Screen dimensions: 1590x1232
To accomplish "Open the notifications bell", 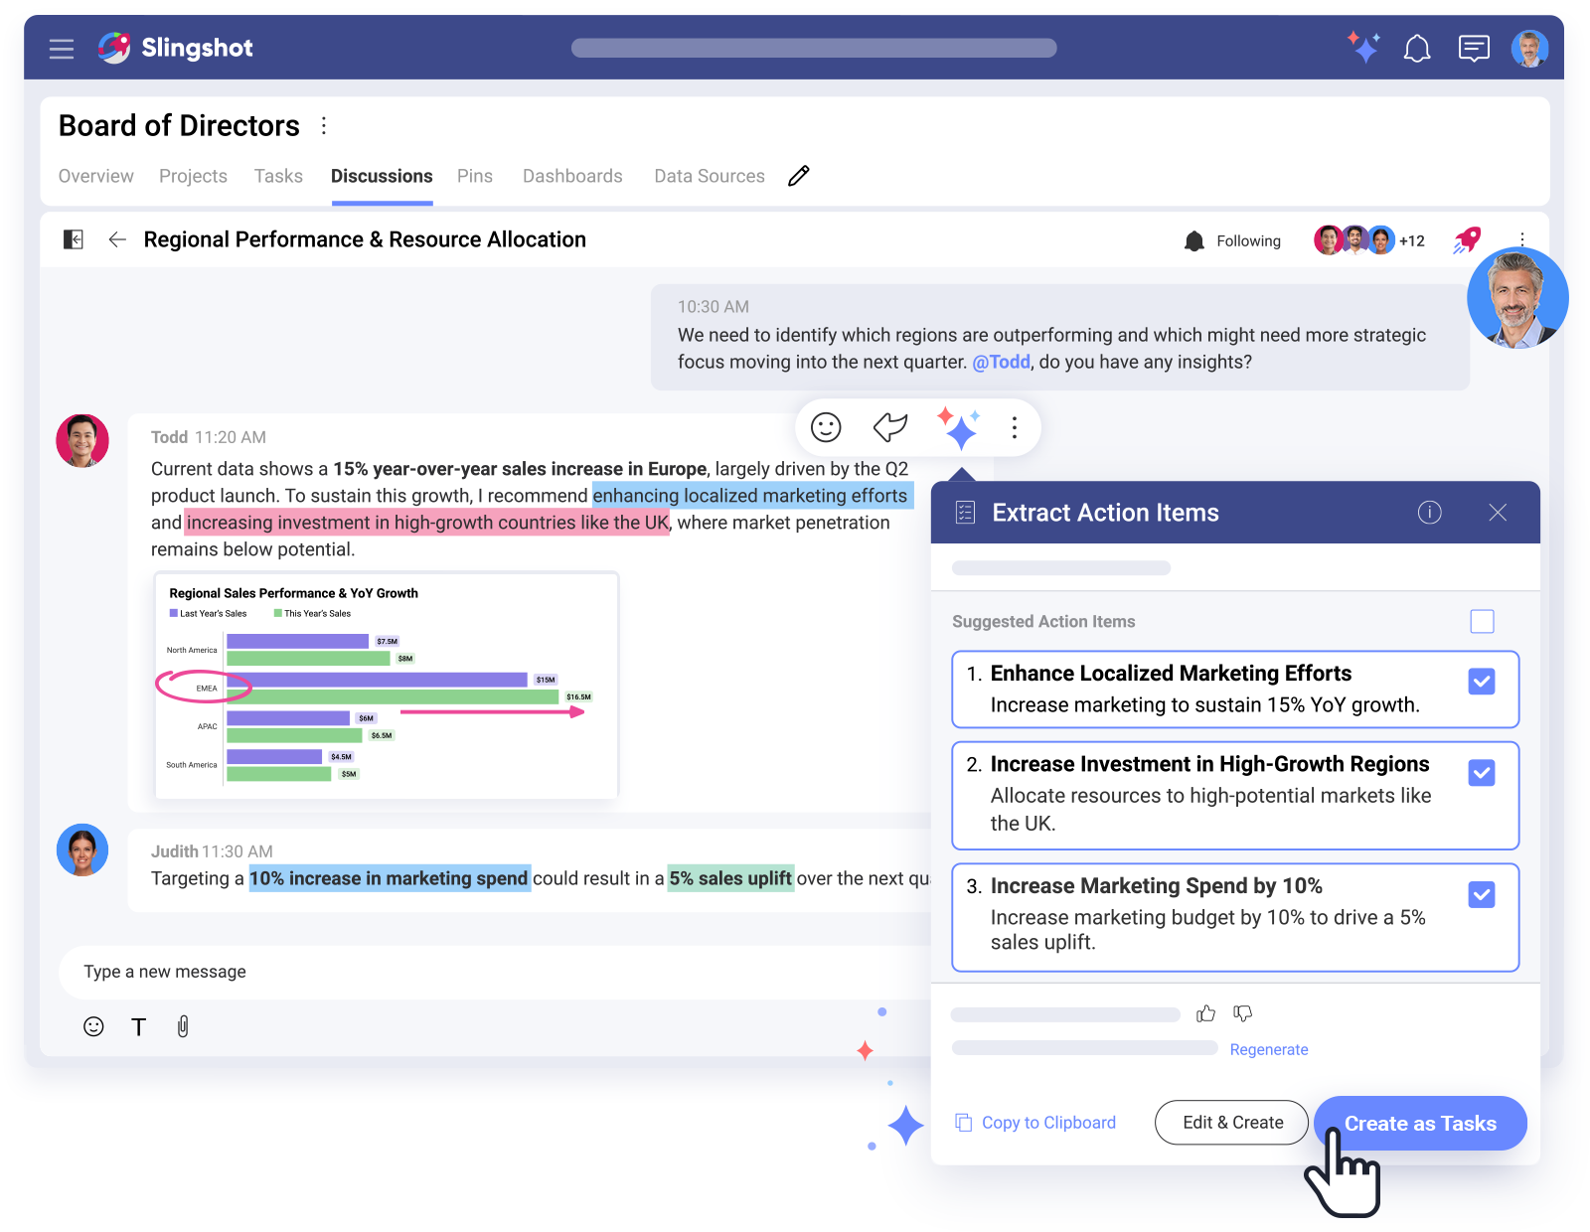I will click(x=1417, y=48).
